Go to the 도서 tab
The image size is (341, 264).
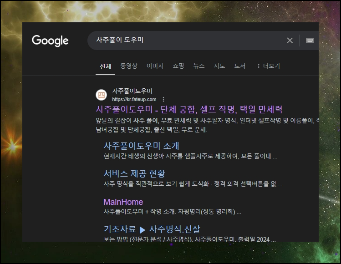[239, 66]
